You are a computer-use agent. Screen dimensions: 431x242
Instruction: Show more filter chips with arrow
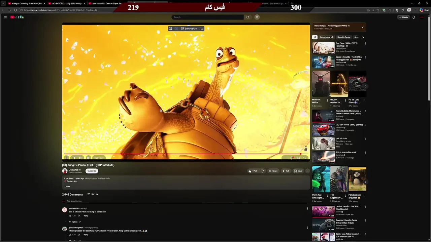point(363,37)
